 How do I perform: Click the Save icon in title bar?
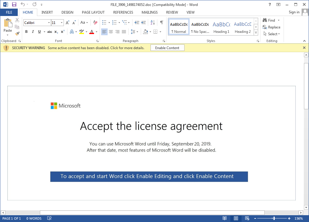click(14, 4)
